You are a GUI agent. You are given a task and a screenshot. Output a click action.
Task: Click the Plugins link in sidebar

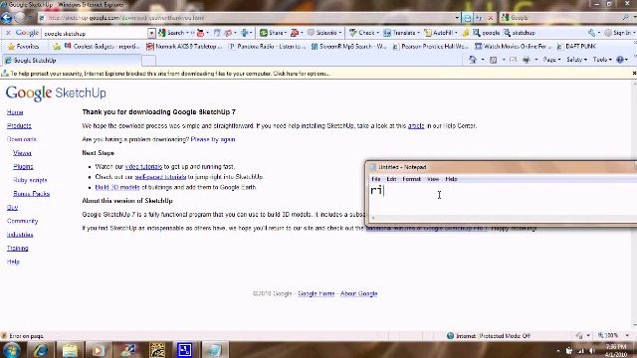pyautogui.click(x=23, y=166)
